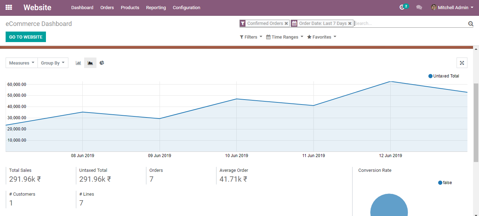479x216 pixels.
Task: Toggle the false legend in Conversion Rate
Action: coord(445,183)
